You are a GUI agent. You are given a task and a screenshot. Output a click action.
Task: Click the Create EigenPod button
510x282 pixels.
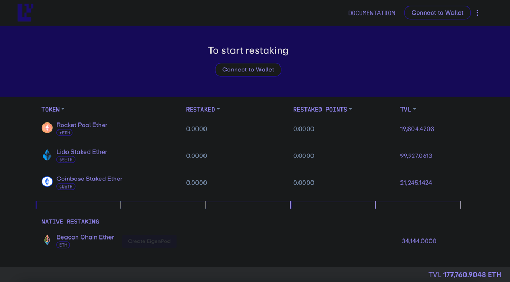[149, 241]
